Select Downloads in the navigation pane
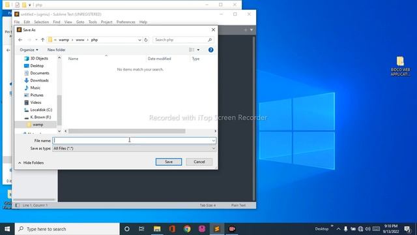 [x=36, y=80]
